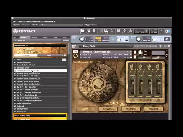The width and height of the screenshot is (183, 137).
Task: Open the Files menu icon
Action: [119, 31]
